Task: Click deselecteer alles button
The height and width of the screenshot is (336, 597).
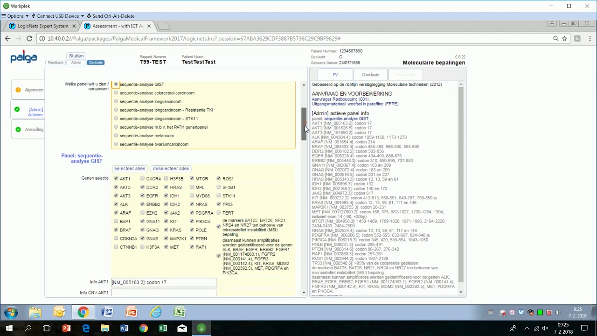Action: (x=171, y=168)
